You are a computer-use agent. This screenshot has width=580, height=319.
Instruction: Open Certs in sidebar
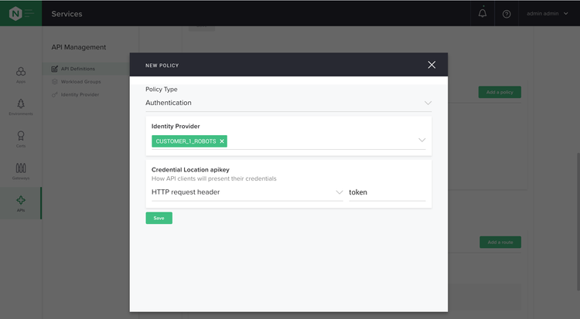tap(21, 139)
